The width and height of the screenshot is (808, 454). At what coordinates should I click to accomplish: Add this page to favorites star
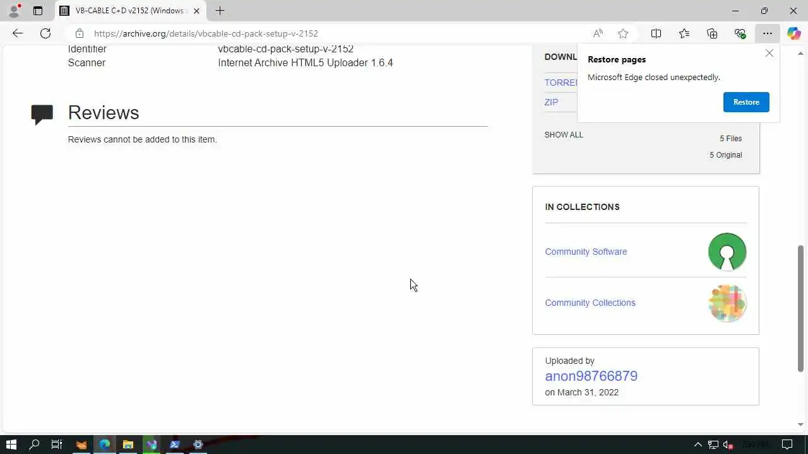pyautogui.click(x=623, y=33)
